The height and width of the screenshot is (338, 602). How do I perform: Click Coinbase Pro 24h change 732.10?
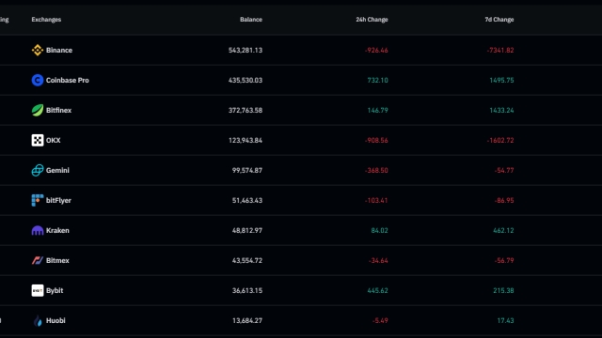[x=377, y=80]
